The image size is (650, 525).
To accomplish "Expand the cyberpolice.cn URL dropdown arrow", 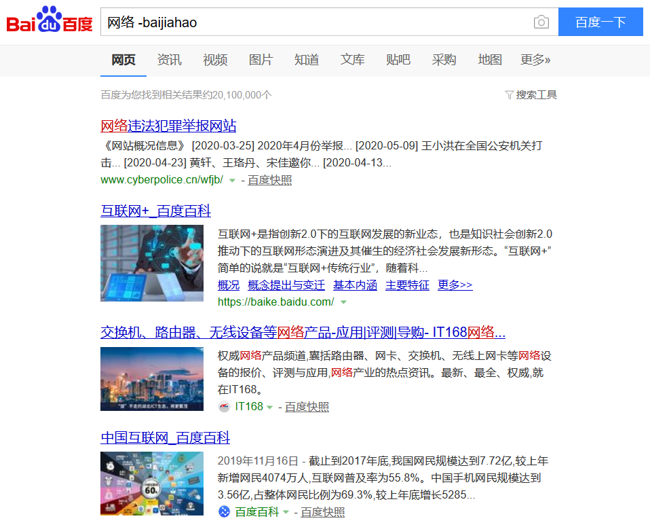I will [x=232, y=181].
